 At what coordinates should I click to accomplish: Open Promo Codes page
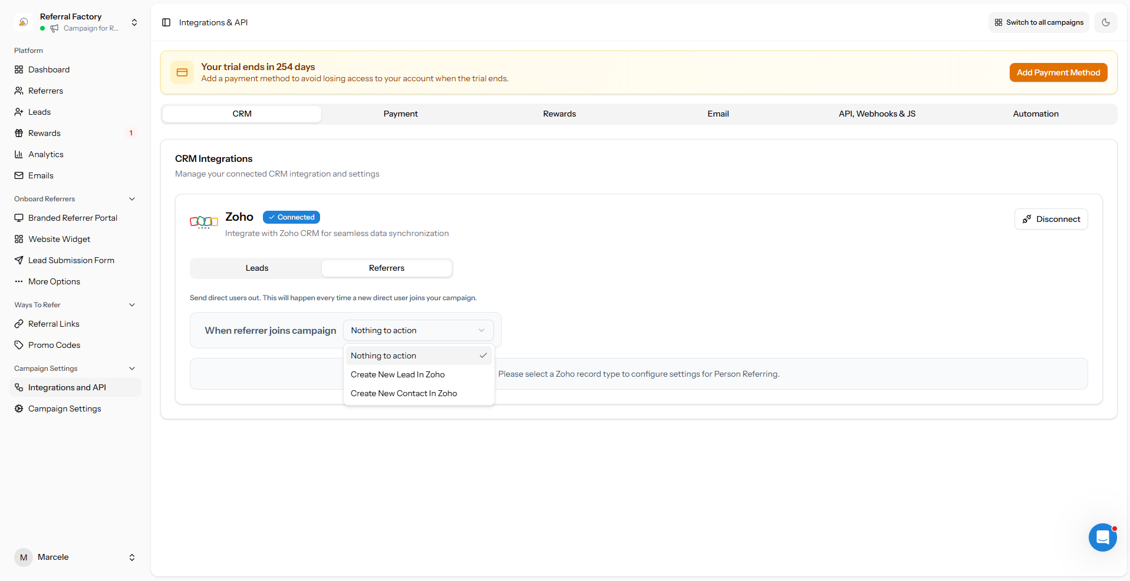pyautogui.click(x=75, y=345)
